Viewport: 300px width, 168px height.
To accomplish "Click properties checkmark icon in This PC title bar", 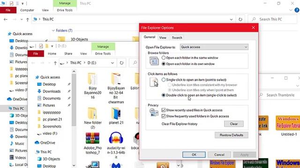I will coord(11,3).
